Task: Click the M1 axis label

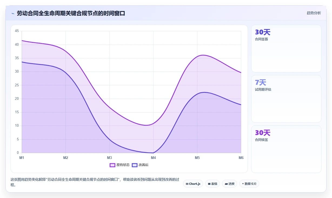Action: [22, 158]
